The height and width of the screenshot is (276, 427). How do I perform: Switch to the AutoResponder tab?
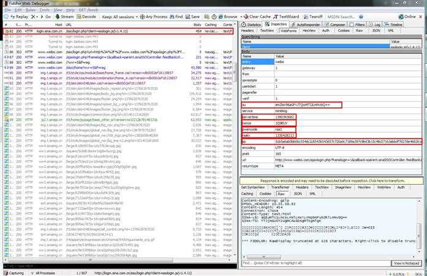click(306, 25)
